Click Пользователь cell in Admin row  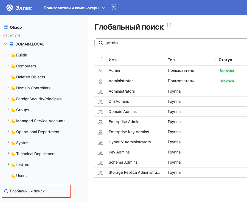[x=181, y=70]
